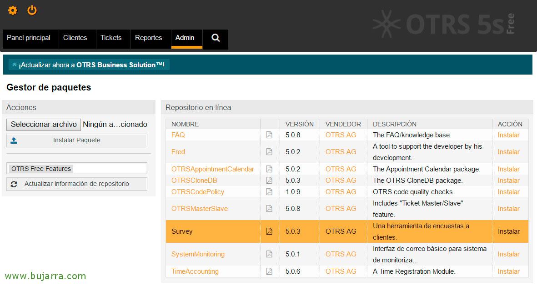Click the VENDEDOR column header

pyautogui.click(x=343, y=124)
